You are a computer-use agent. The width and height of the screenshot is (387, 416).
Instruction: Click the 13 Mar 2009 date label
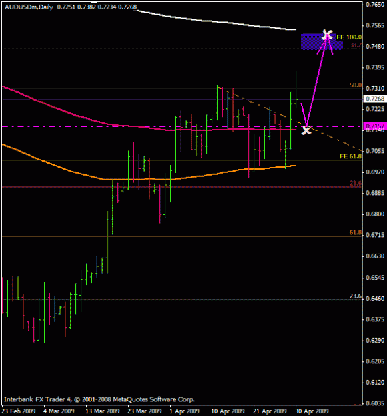click(x=103, y=411)
